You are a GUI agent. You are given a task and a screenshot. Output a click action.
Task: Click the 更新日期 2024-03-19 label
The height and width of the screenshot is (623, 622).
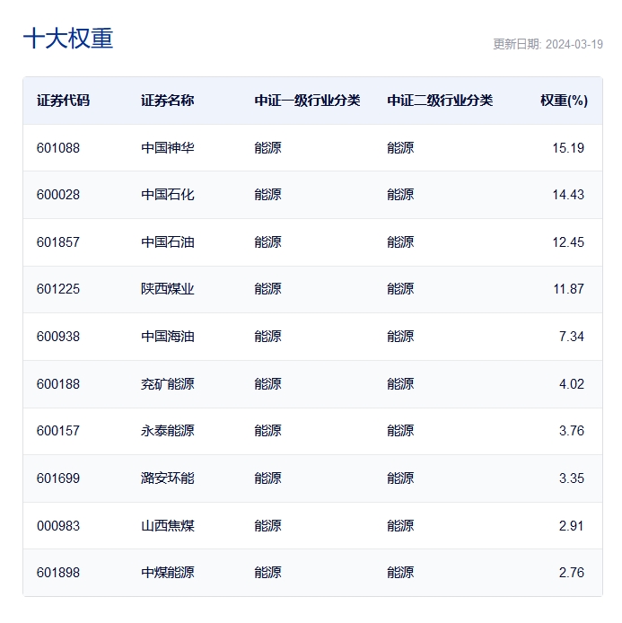(548, 44)
